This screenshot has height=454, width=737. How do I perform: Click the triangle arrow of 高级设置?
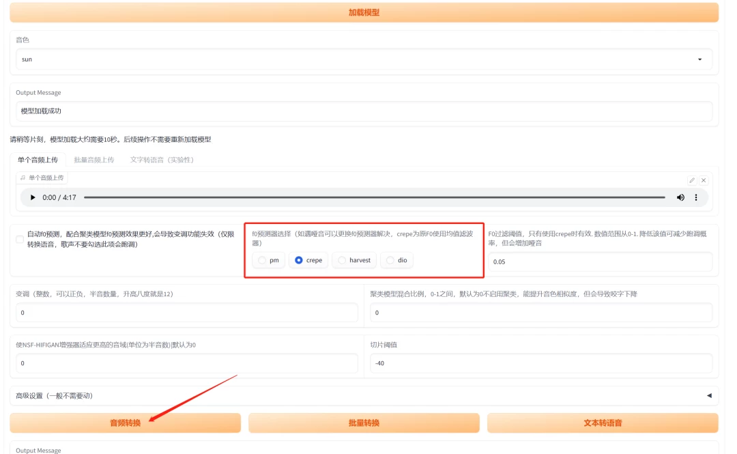tap(709, 396)
